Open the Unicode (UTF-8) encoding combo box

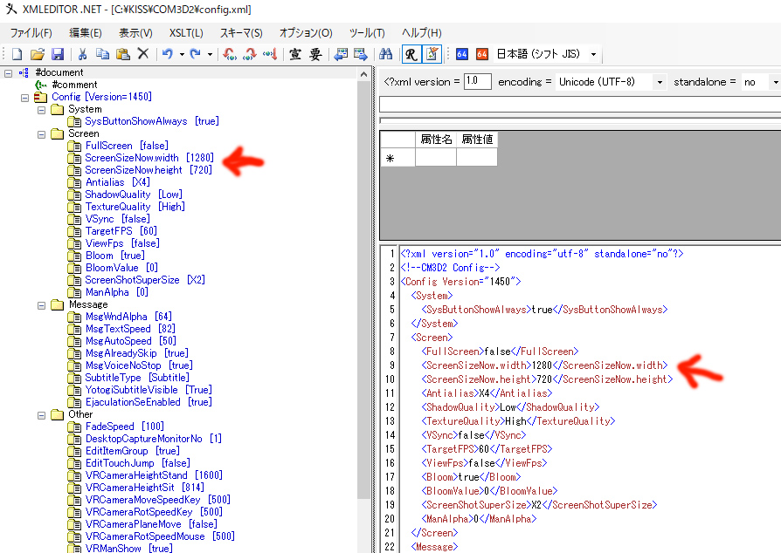click(612, 82)
